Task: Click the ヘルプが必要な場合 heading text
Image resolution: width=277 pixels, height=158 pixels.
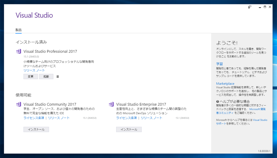Action: (235, 102)
